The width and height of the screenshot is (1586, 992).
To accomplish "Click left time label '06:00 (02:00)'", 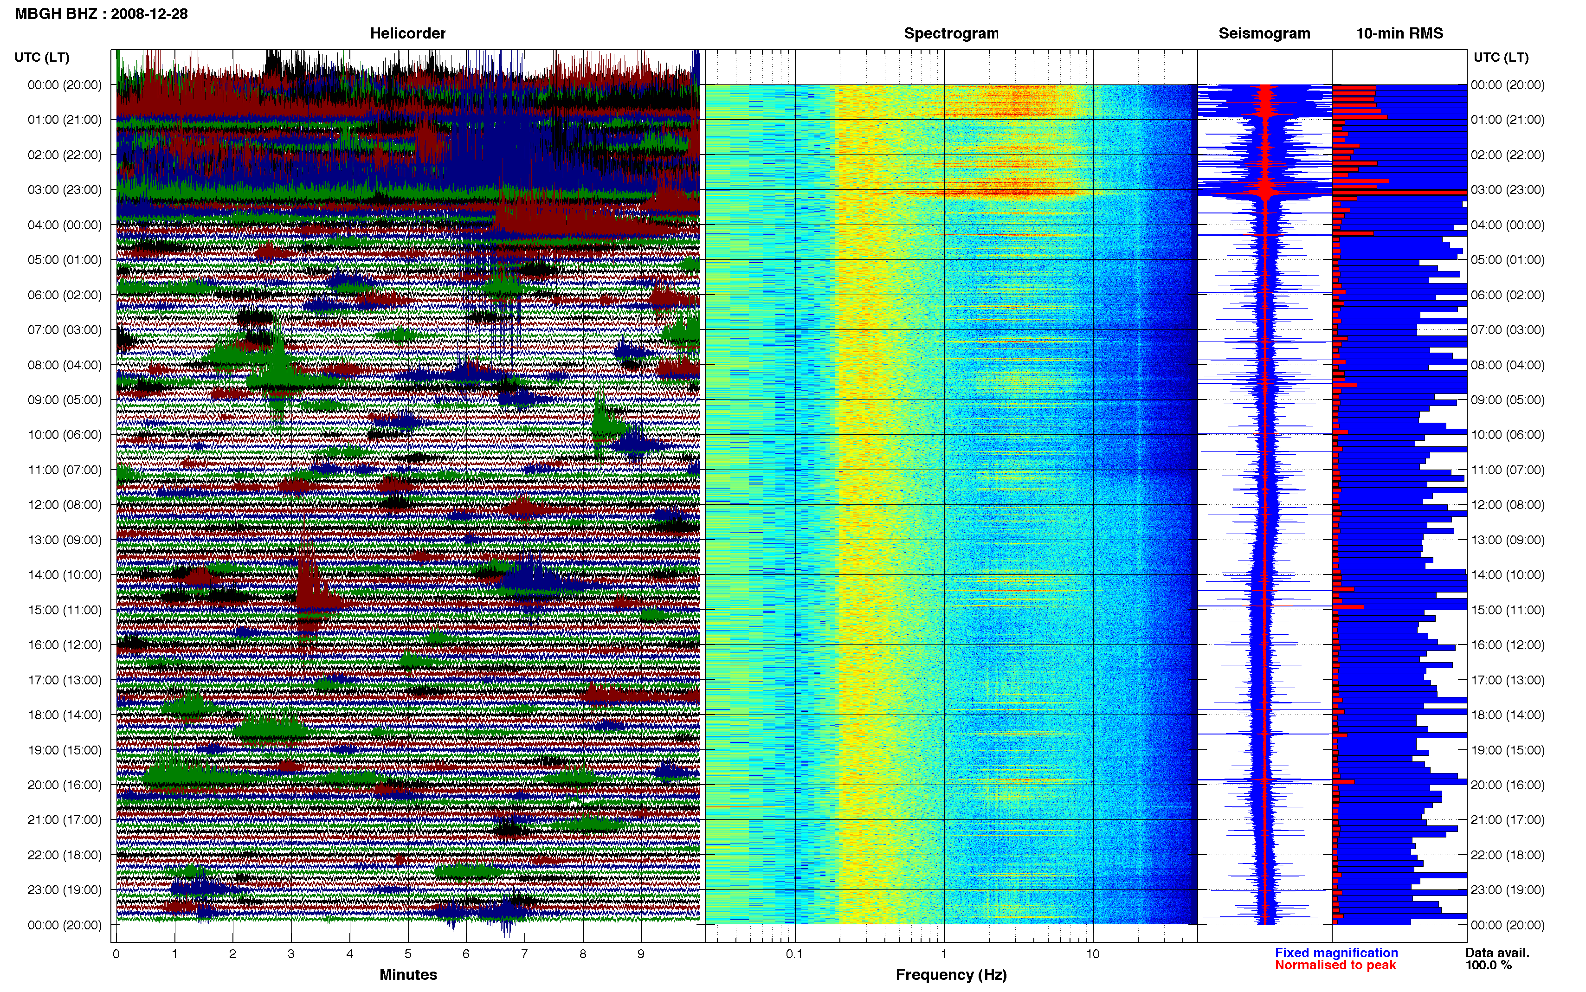I will click(x=64, y=295).
